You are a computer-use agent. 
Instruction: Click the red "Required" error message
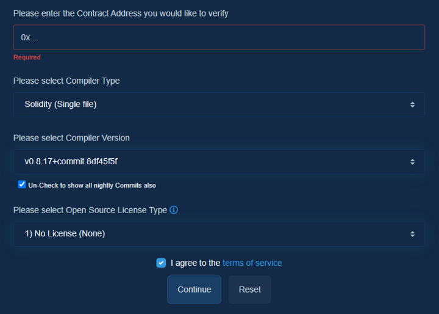(27, 57)
